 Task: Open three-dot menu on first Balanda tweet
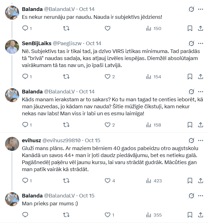(x=200, y=9)
